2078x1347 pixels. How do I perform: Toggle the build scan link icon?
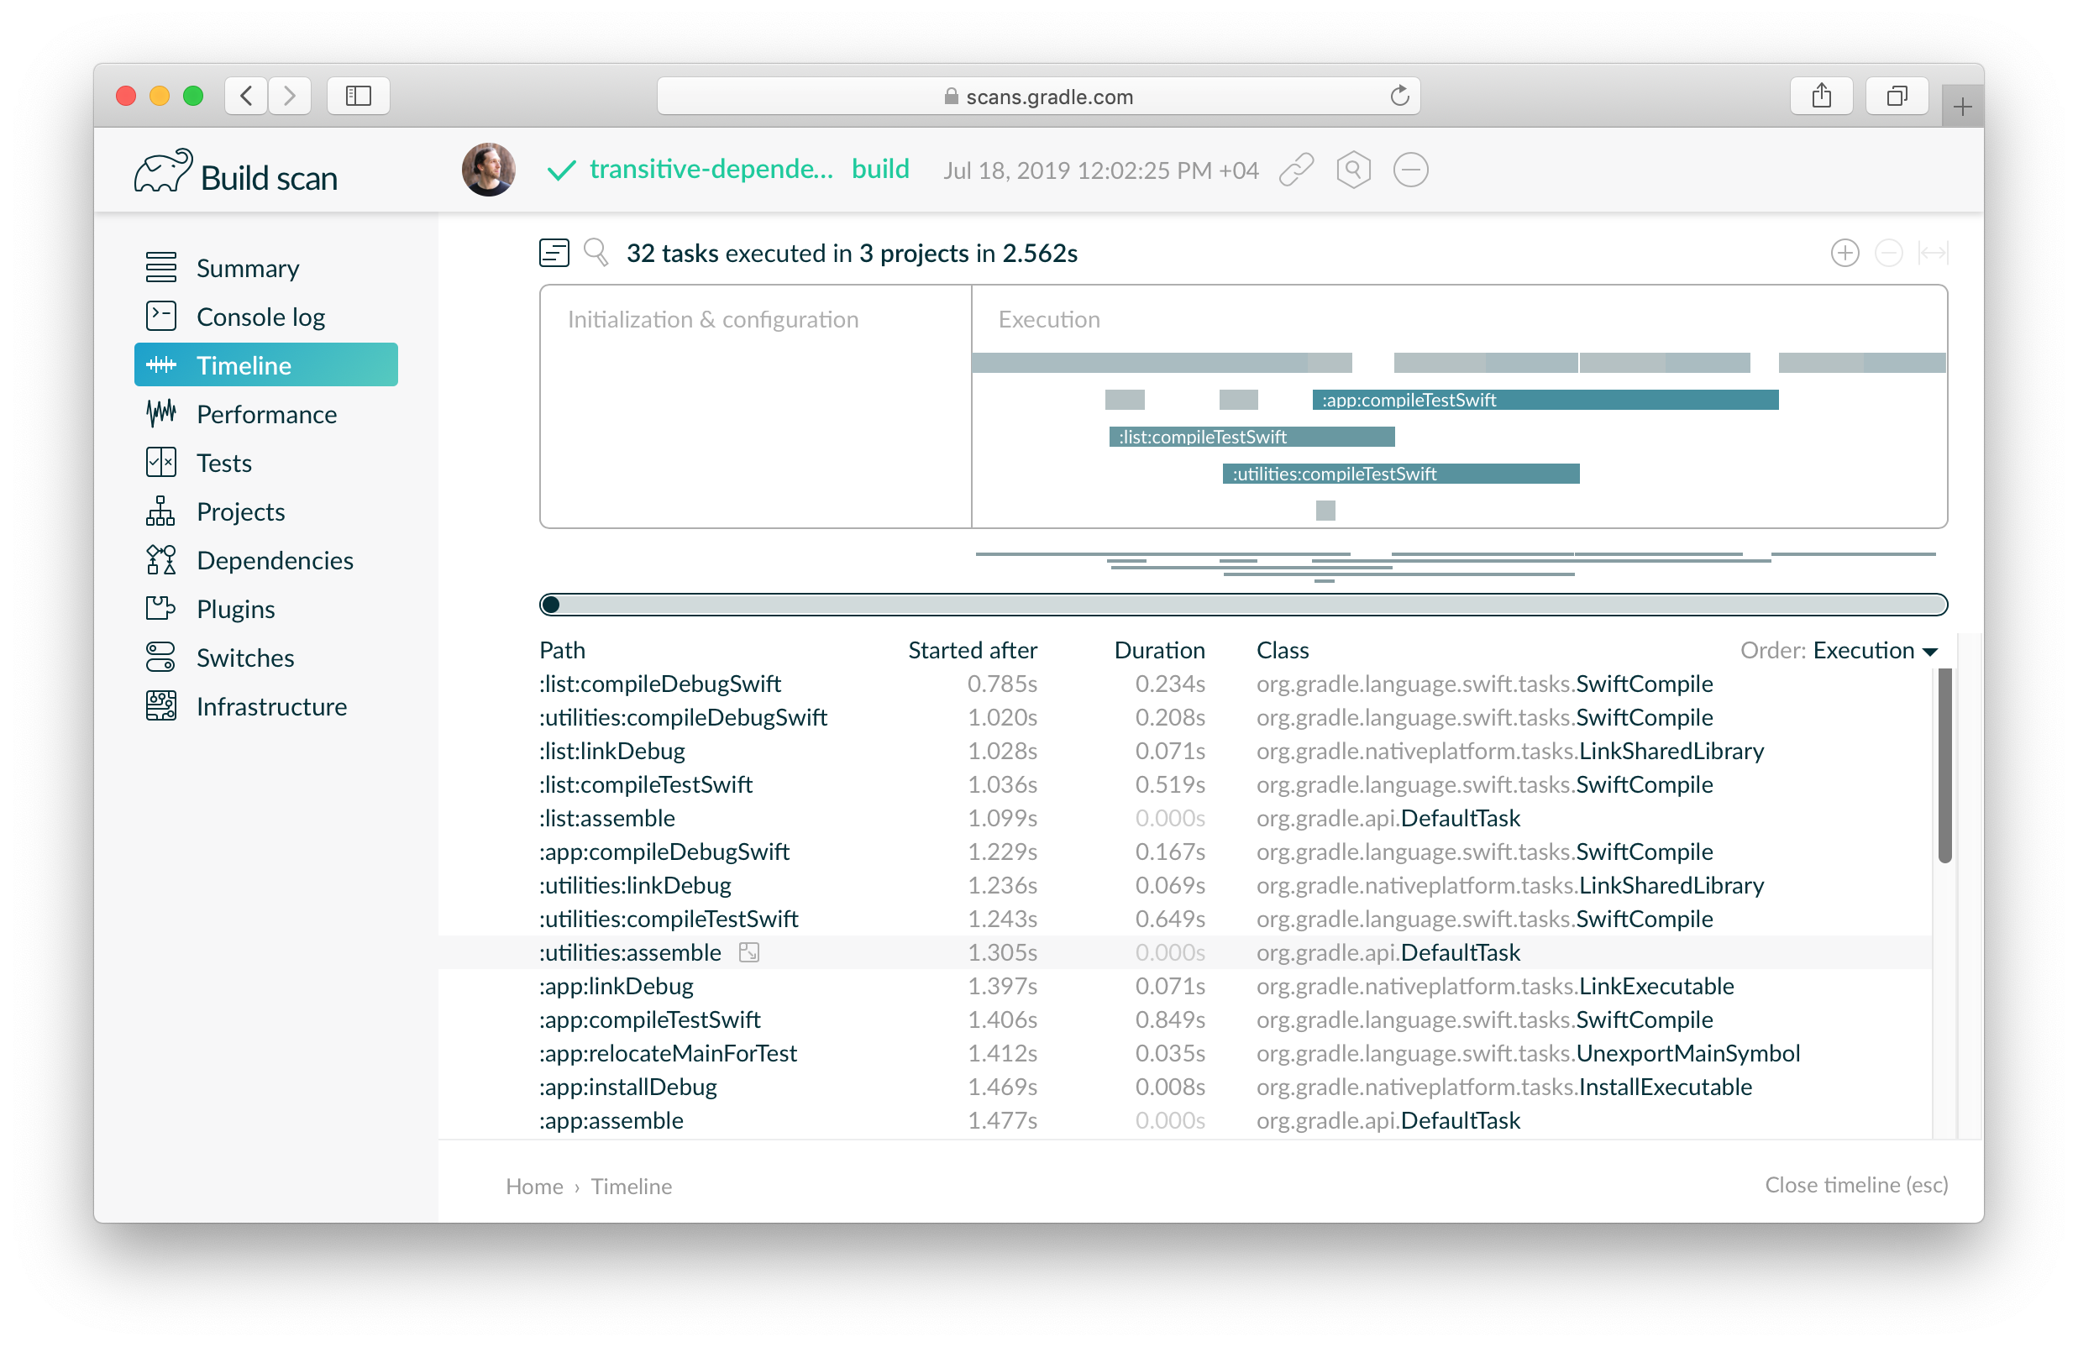click(x=1298, y=170)
